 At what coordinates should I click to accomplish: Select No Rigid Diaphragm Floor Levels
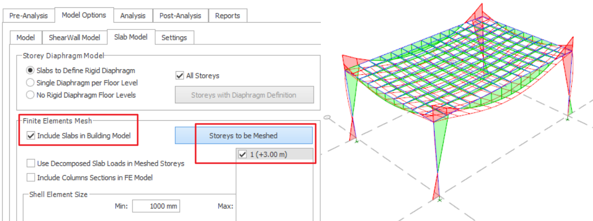(x=31, y=95)
